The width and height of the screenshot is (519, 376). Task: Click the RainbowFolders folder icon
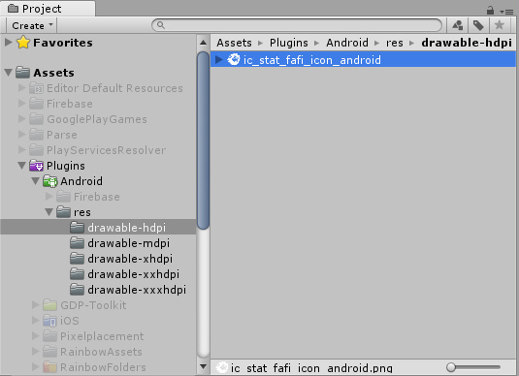[50, 366]
